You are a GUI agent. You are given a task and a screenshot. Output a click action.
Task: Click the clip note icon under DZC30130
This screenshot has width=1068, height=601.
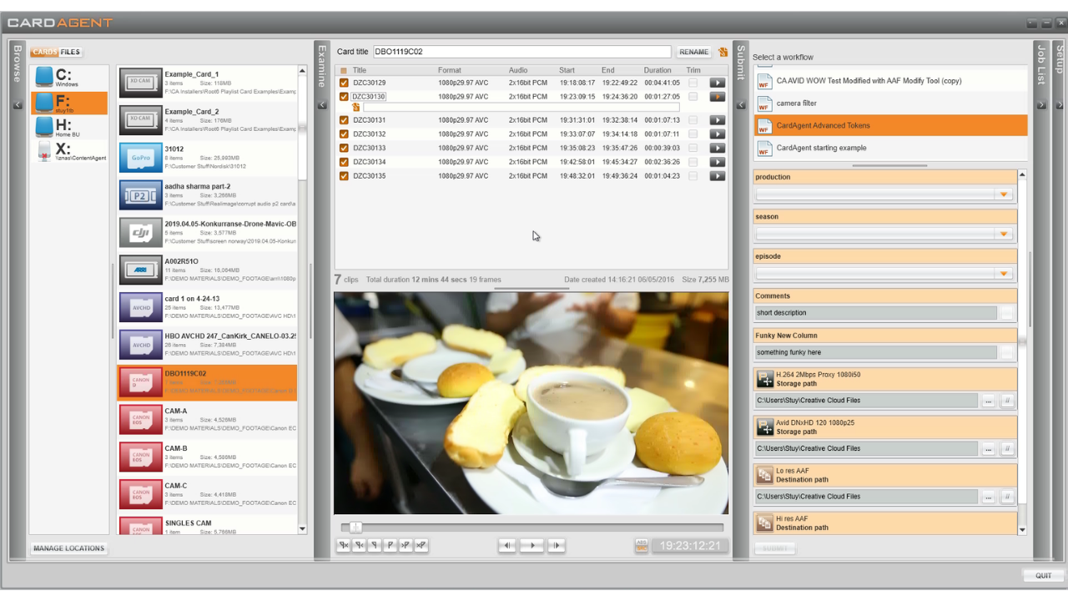click(x=356, y=107)
